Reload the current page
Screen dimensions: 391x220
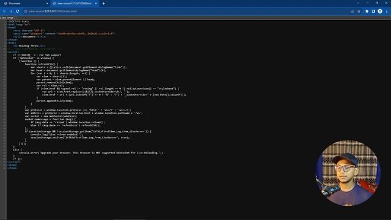[18, 11]
